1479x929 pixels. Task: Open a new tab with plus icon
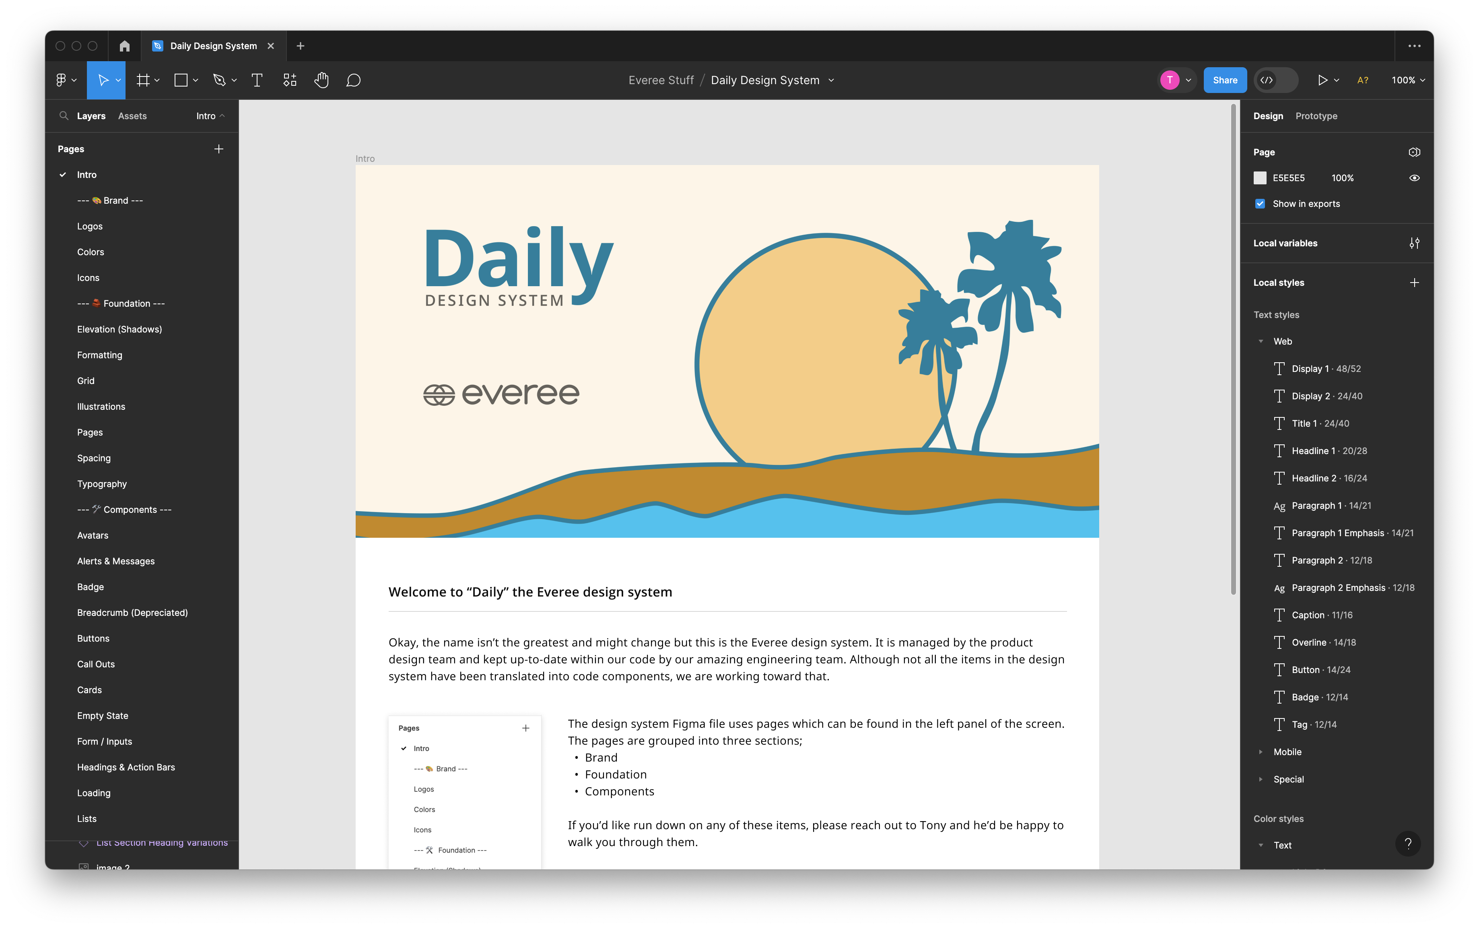click(x=300, y=46)
